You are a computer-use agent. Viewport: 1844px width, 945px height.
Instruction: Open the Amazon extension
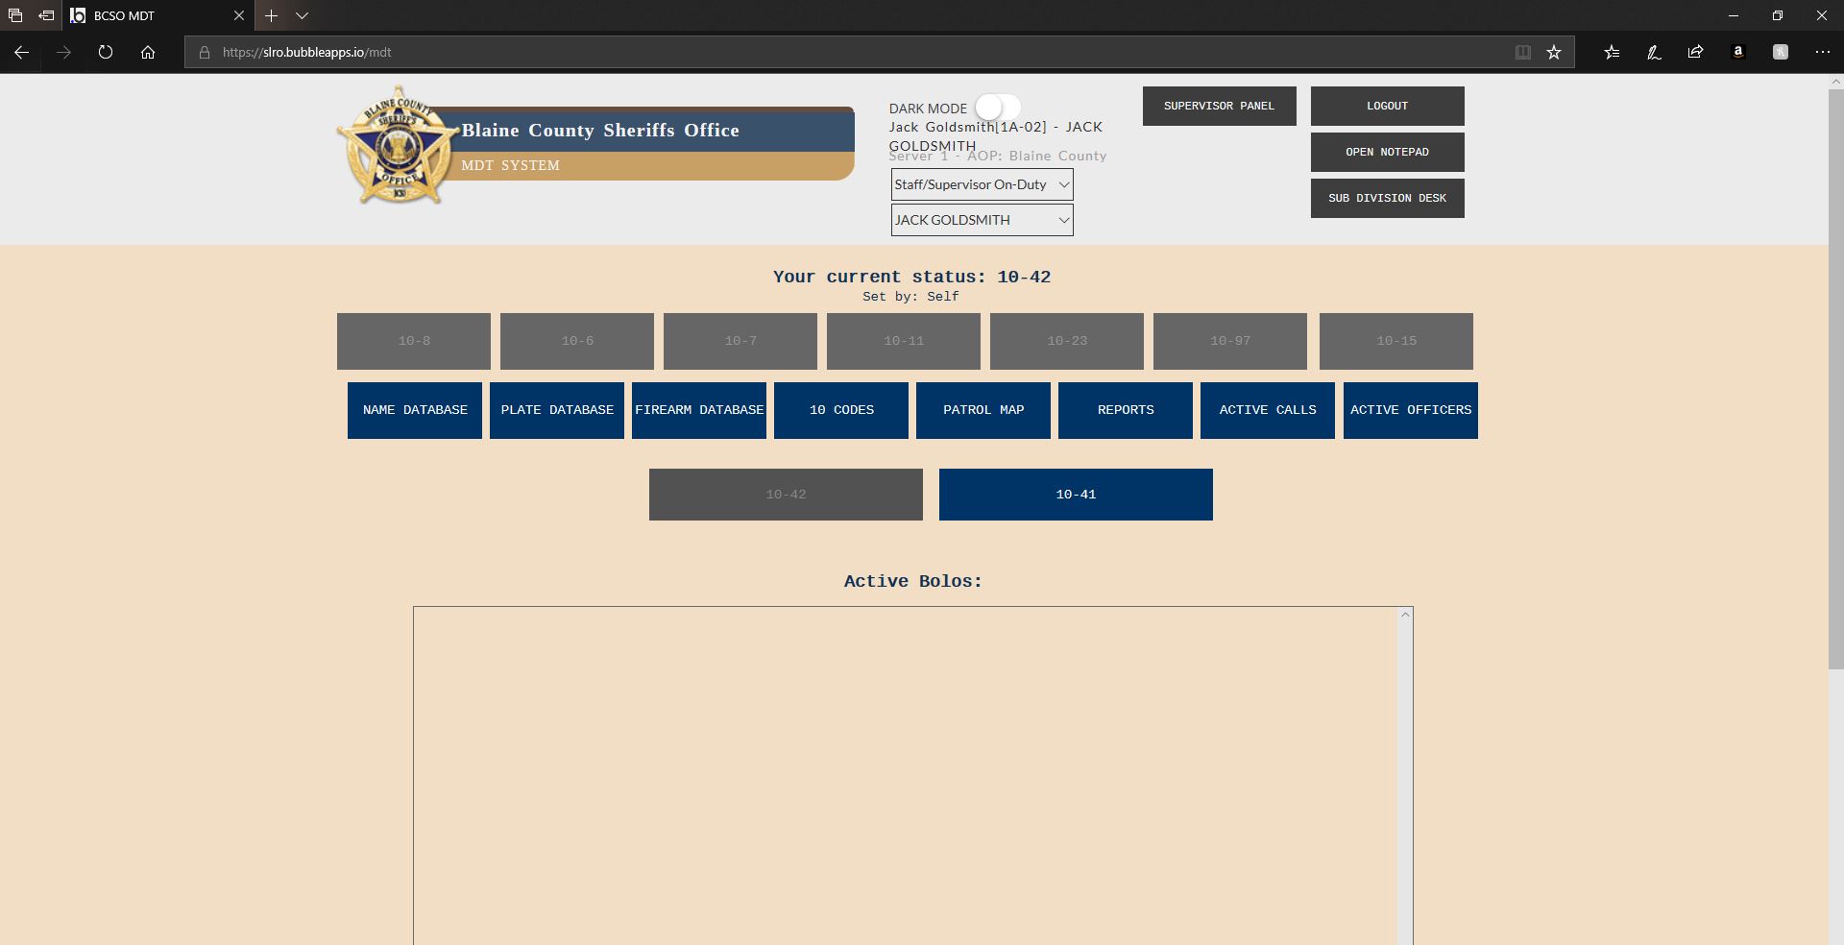point(1737,53)
